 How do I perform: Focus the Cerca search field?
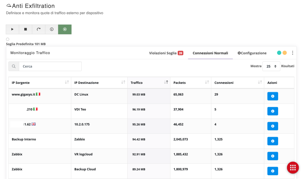(50, 66)
